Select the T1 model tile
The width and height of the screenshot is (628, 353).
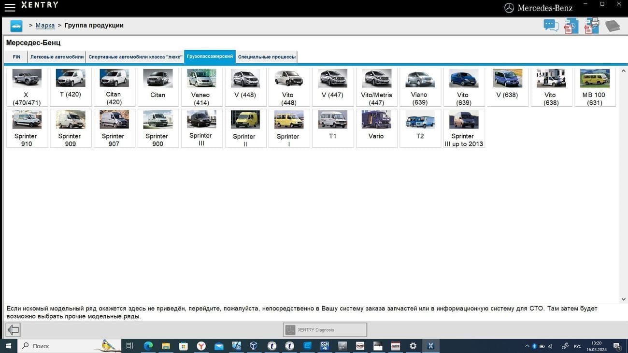tap(333, 128)
